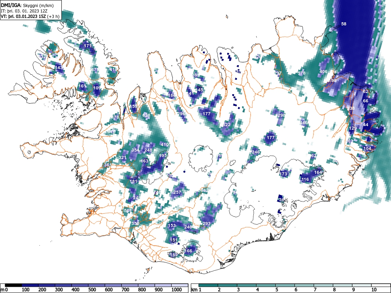Click the 'km 1' legend label
This screenshot has height=293, width=391.
tap(197, 290)
